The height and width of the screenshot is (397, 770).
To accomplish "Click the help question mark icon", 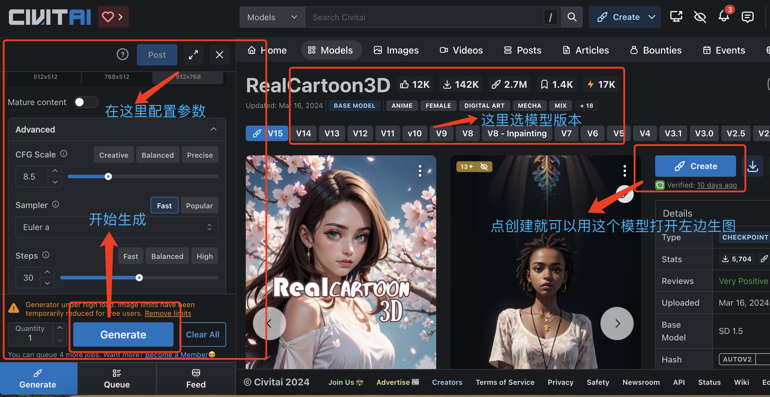I will tap(122, 54).
